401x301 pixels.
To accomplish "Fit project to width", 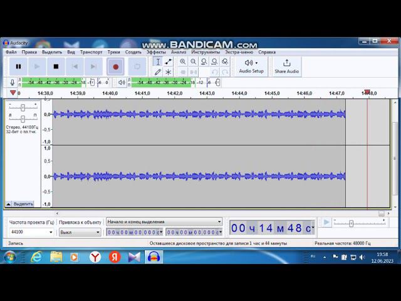I will [x=214, y=61].
